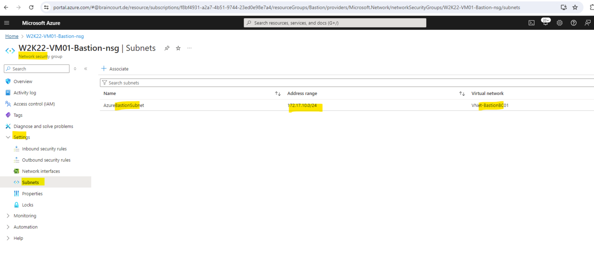Click the Associate button

(x=115, y=69)
